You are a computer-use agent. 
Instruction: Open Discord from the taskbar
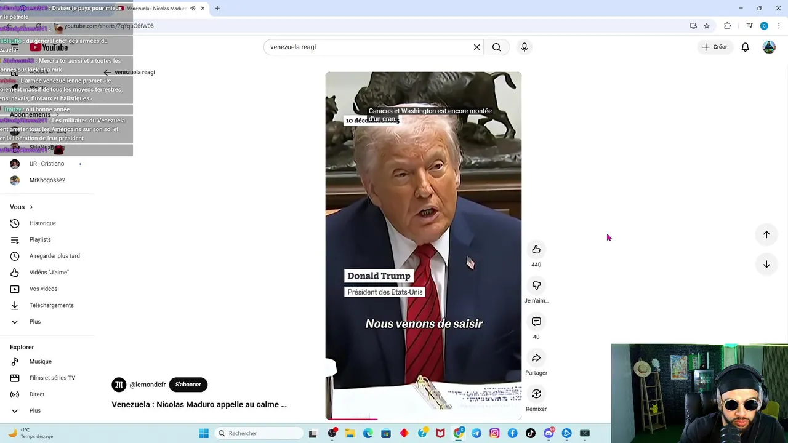(x=549, y=433)
